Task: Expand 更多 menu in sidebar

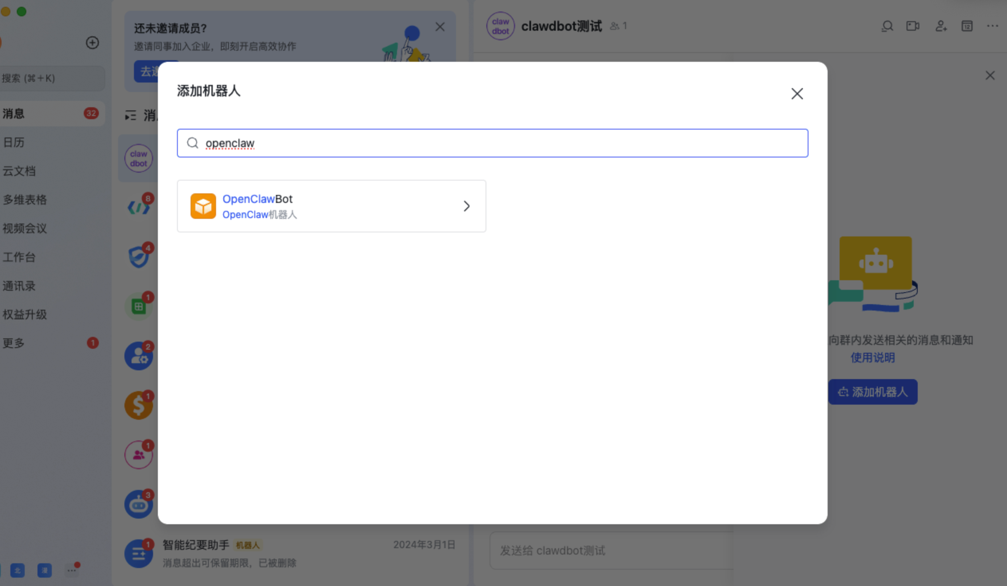Action: 14,343
